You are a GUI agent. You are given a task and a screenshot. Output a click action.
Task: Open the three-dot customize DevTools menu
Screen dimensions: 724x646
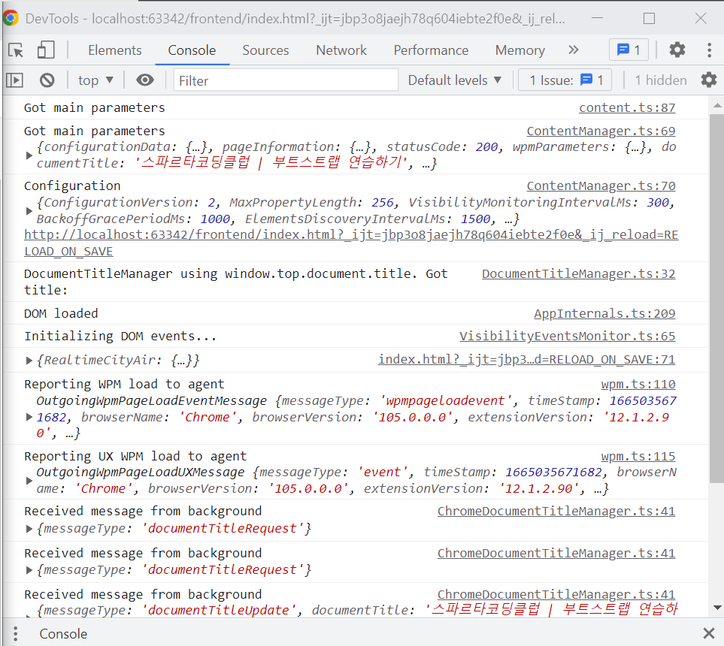709,50
